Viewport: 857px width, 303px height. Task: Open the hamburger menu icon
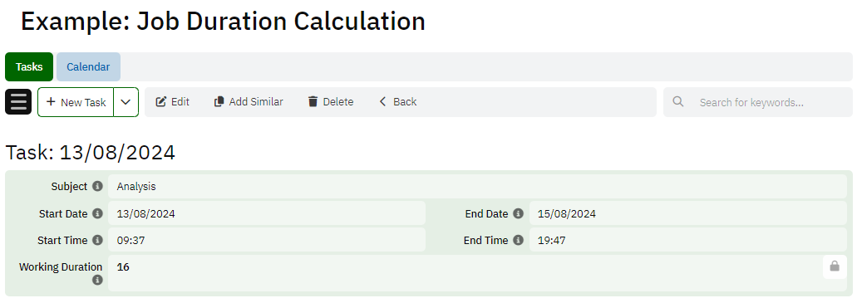(x=18, y=102)
